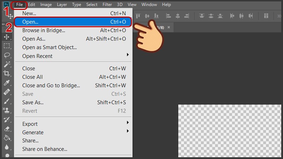Select the History Brush tool
283x159 pixels.
click(7, 119)
